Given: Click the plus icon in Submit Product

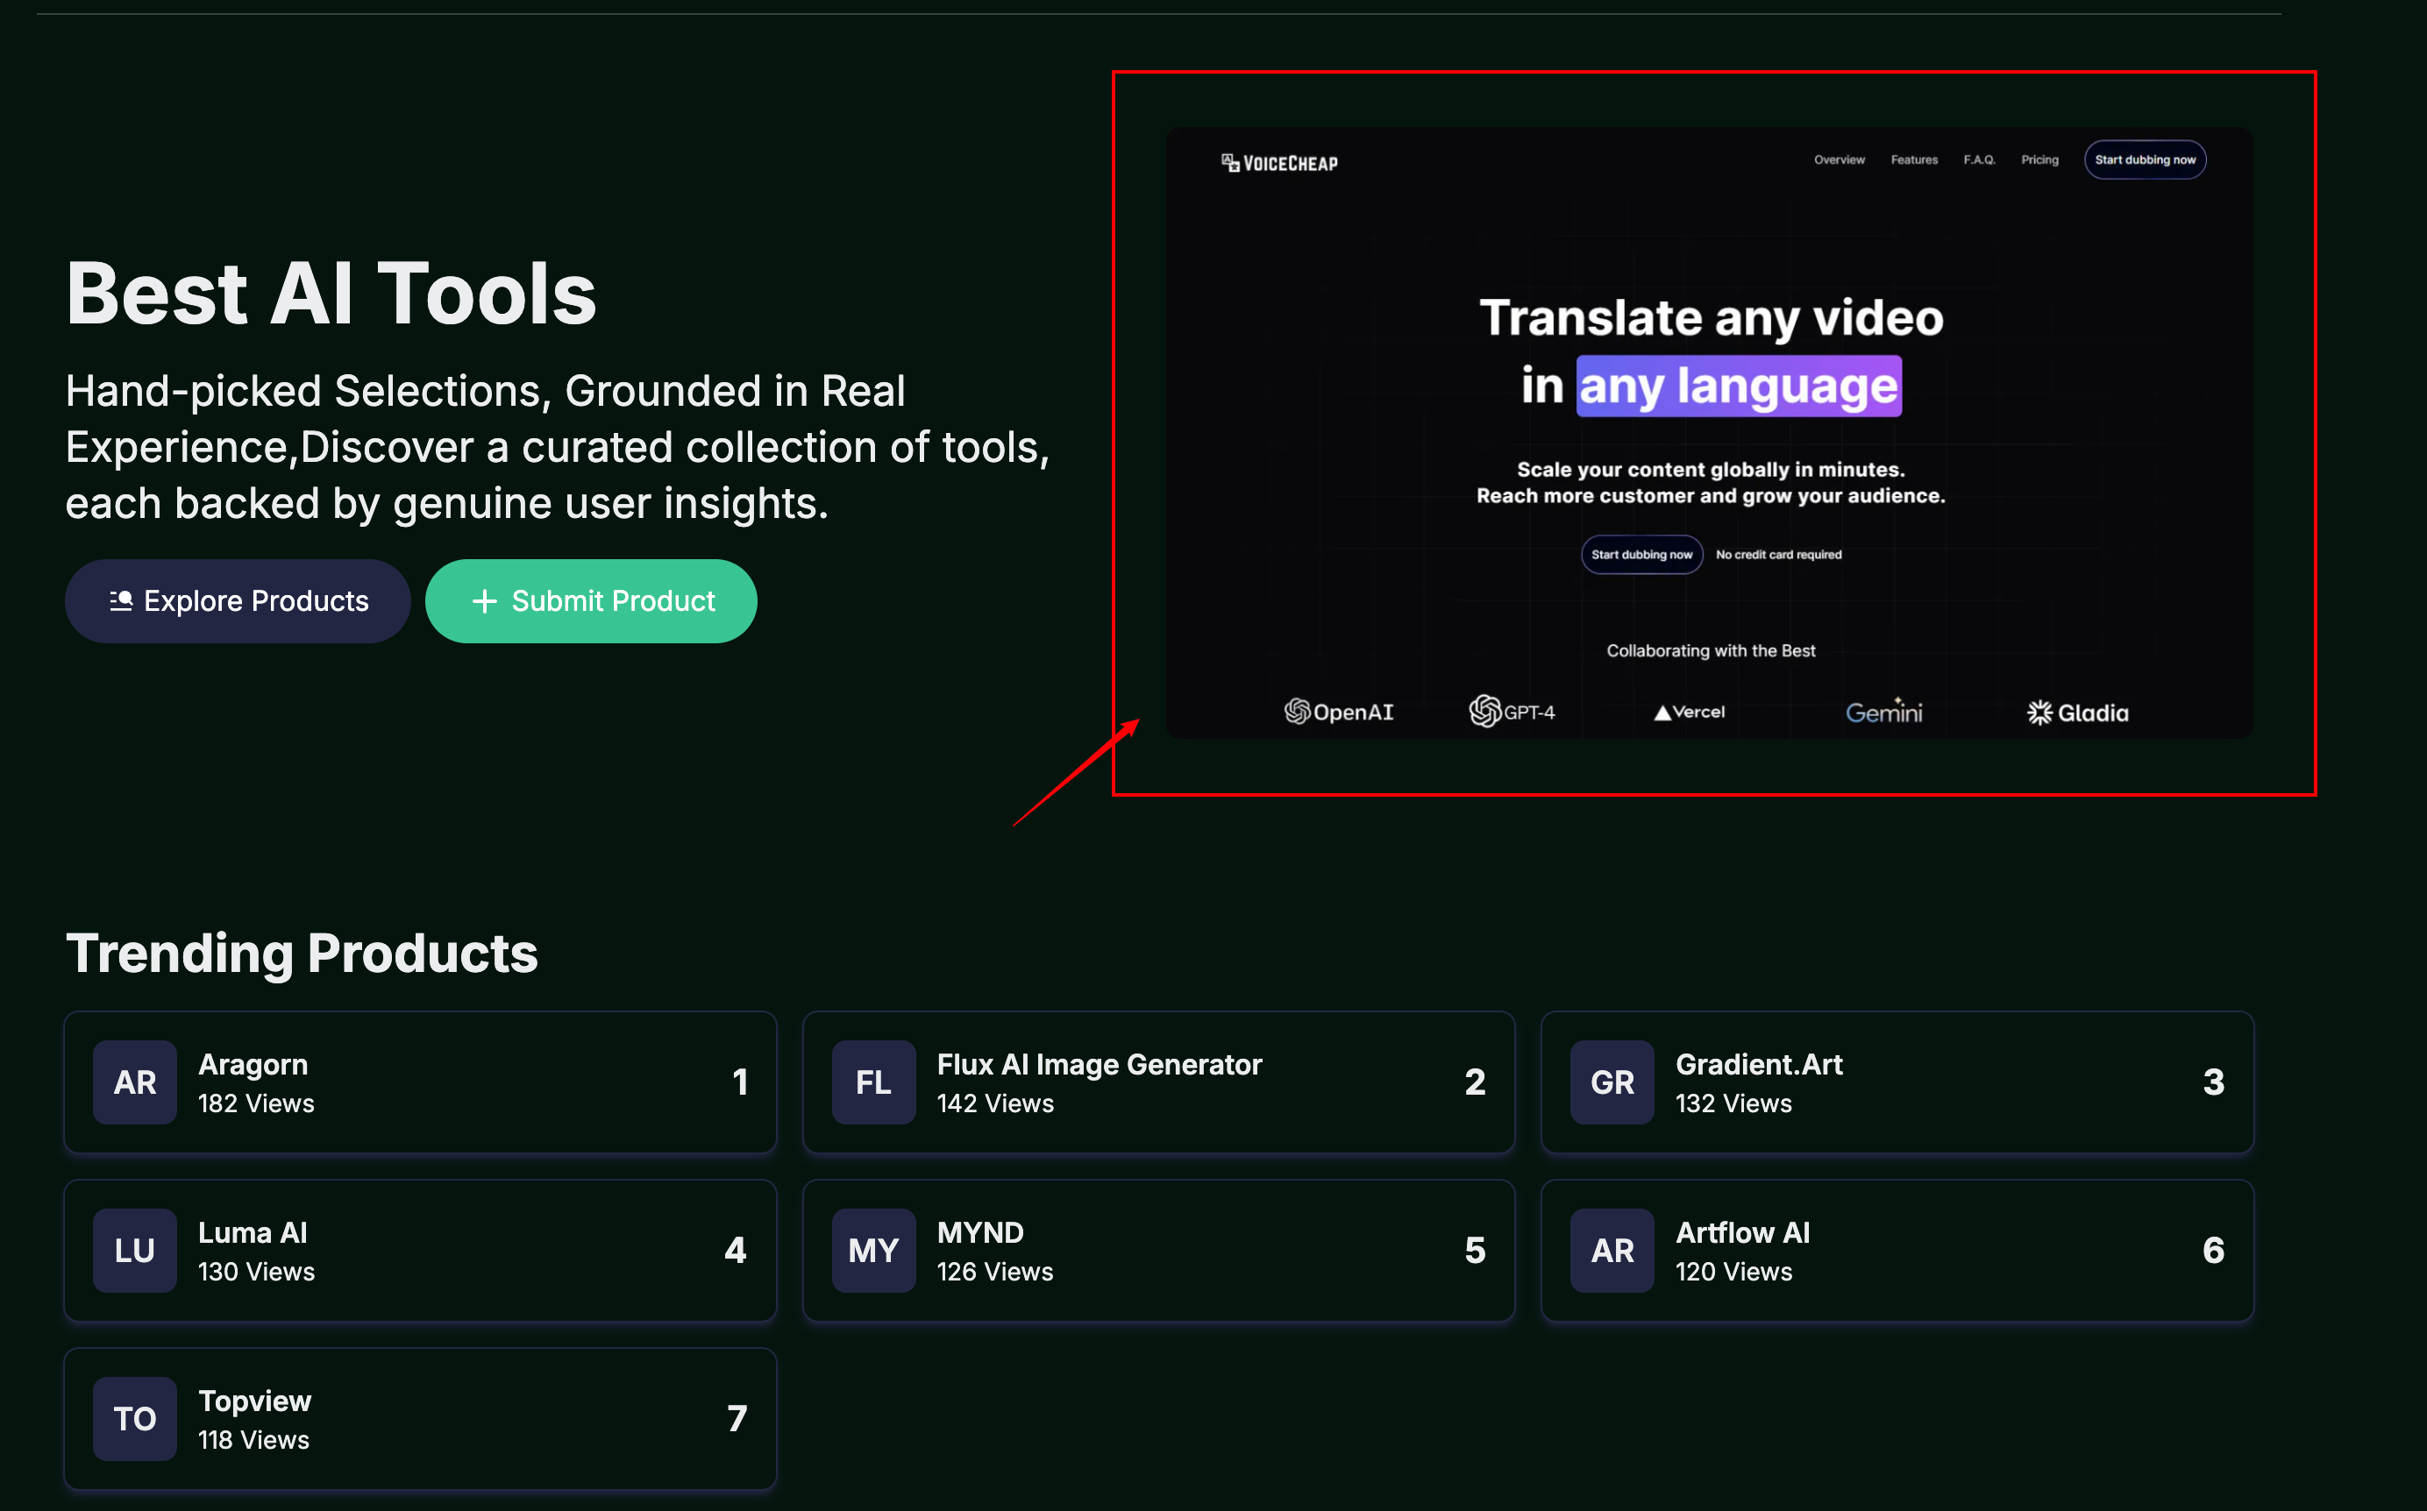Looking at the screenshot, I should coord(485,600).
